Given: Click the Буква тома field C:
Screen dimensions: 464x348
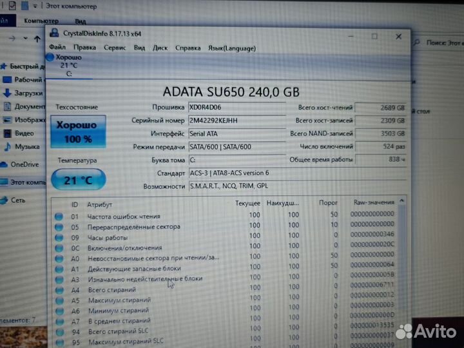Looking at the screenshot, I should [237, 160].
